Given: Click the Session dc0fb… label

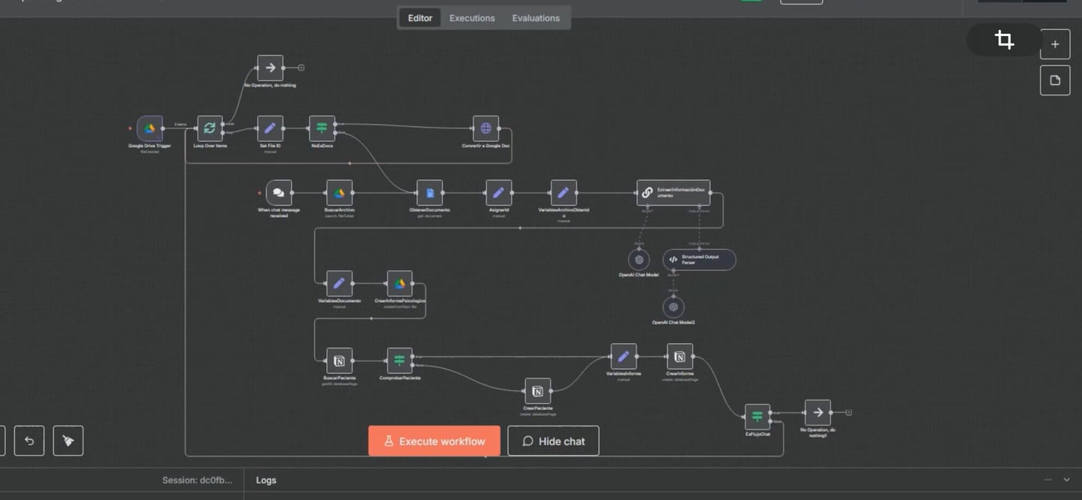Looking at the screenshot, I should pos(198,480).
